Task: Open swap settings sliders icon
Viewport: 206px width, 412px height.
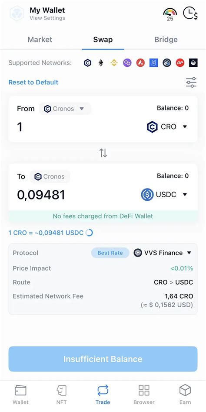Action: pos(191,82)
